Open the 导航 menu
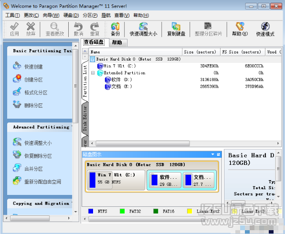The width and height of the screenshot is (285, 234). click(106, 15)
